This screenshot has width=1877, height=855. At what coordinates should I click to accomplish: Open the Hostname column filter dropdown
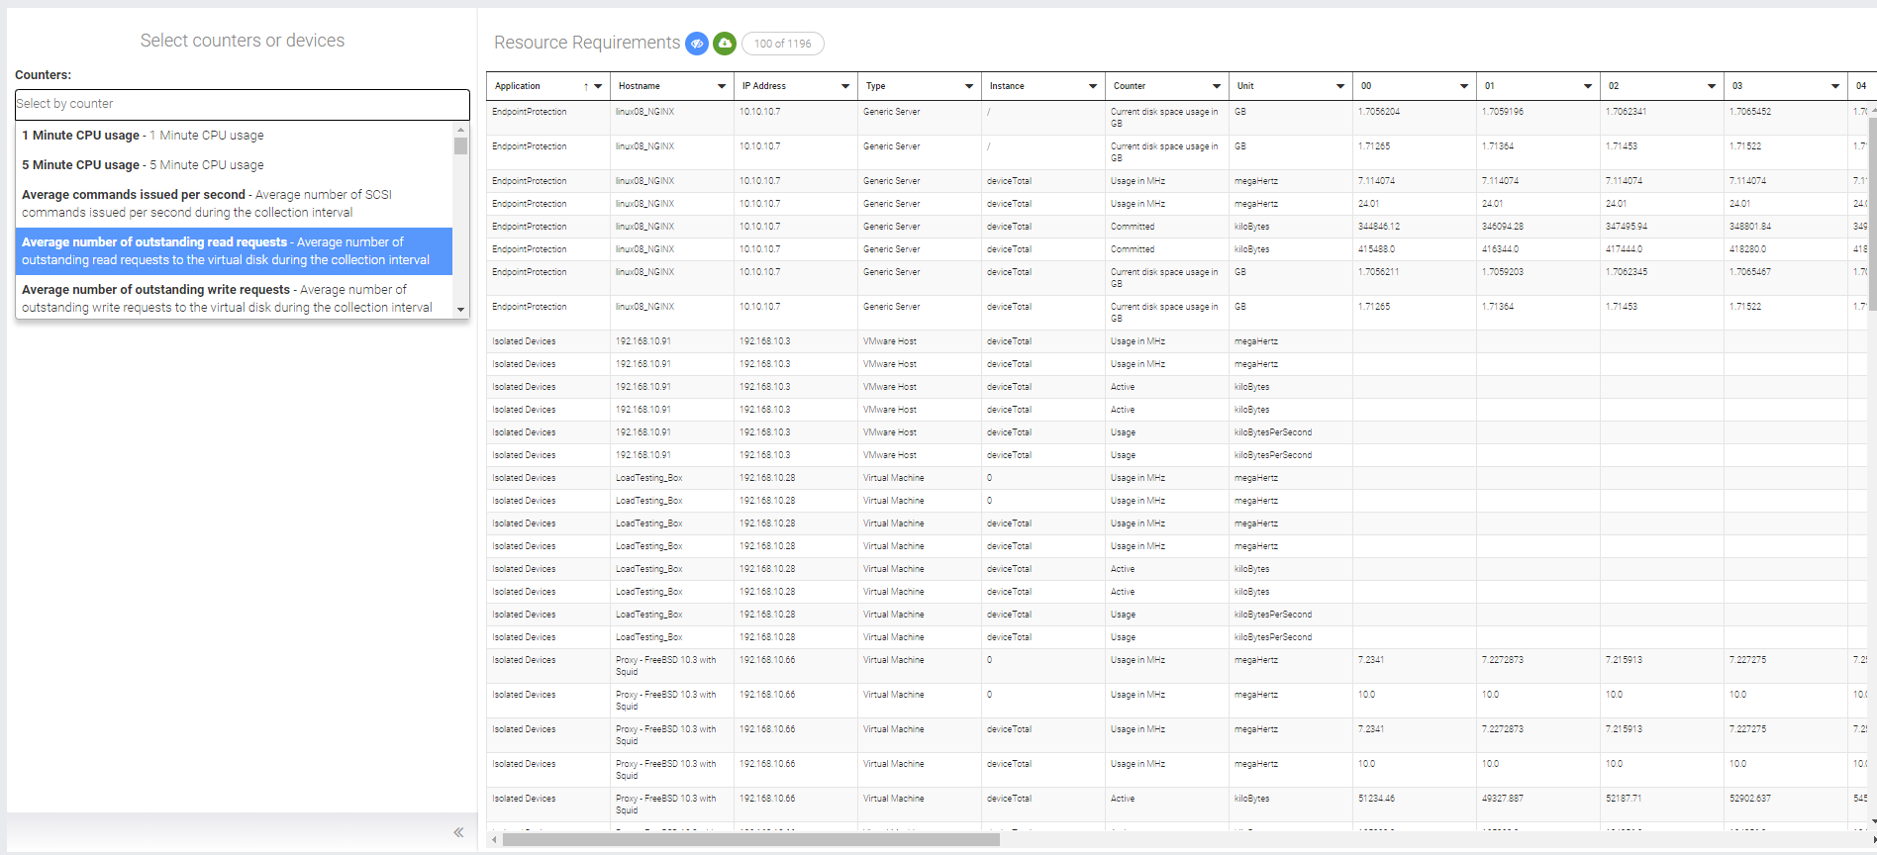coord(722,86)
